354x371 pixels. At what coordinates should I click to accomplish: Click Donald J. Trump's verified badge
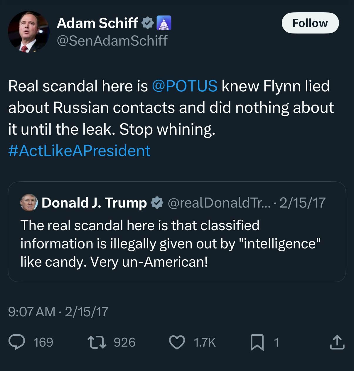[x=157, y=203]
